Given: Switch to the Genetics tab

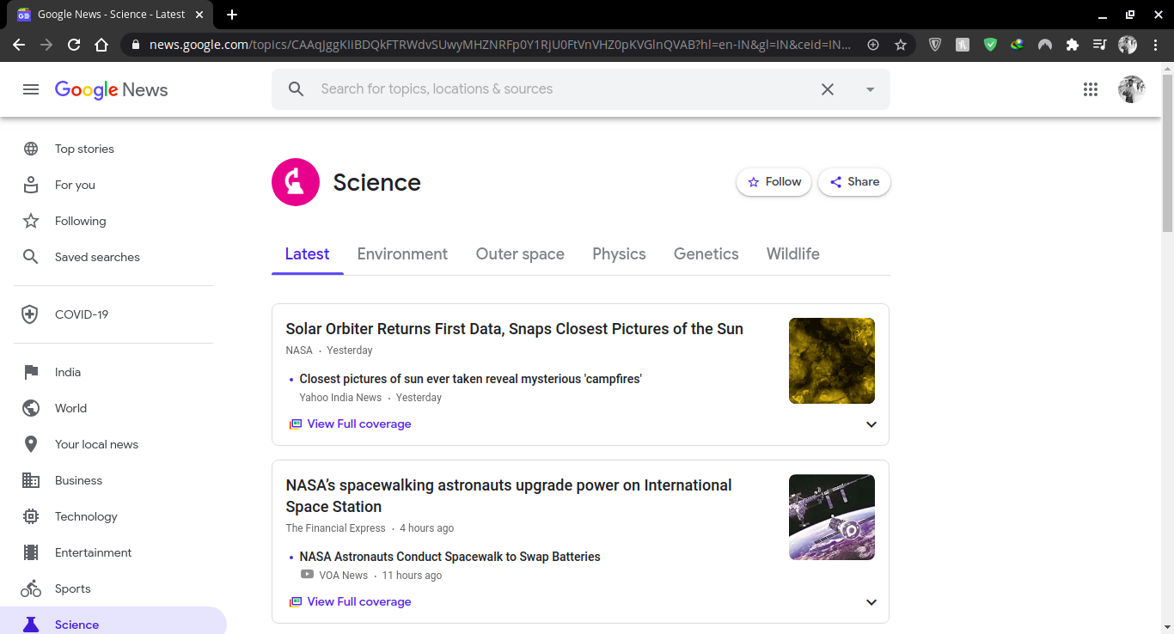Looking at the screenshot, I should point(706,254).
